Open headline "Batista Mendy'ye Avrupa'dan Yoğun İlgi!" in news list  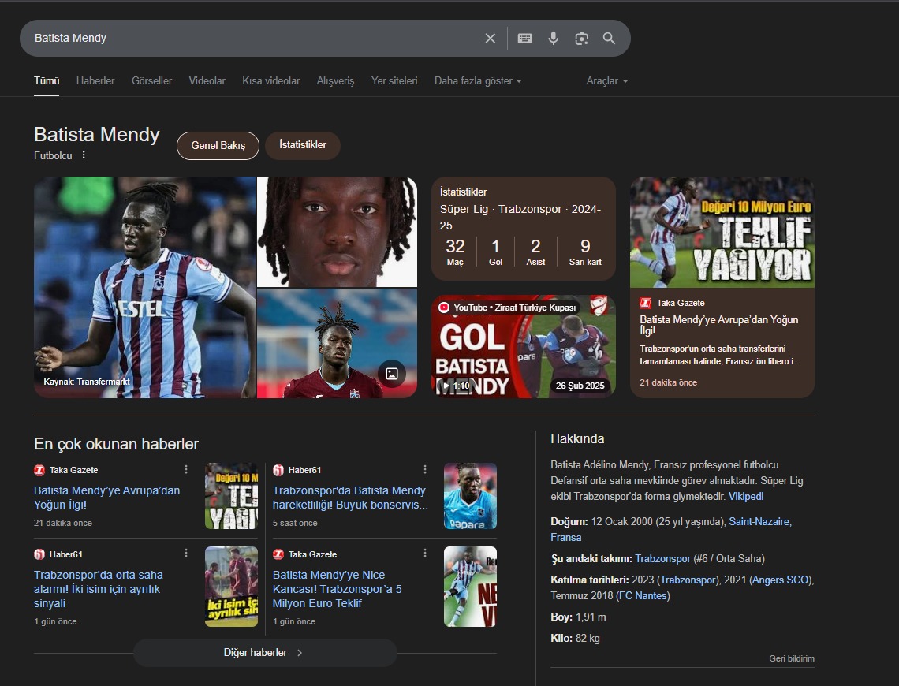point(106,498)
